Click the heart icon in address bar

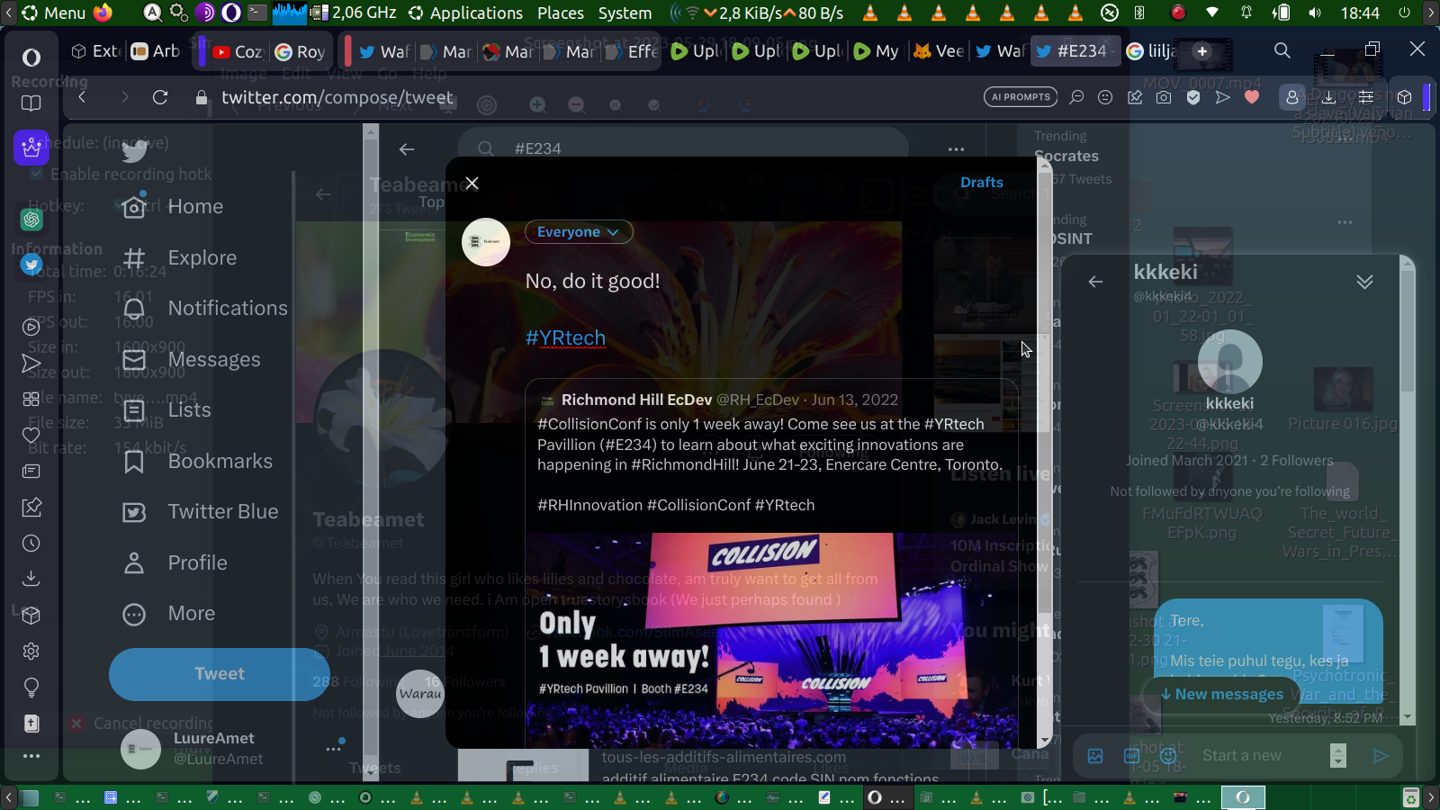click(x=1251, y=97)
